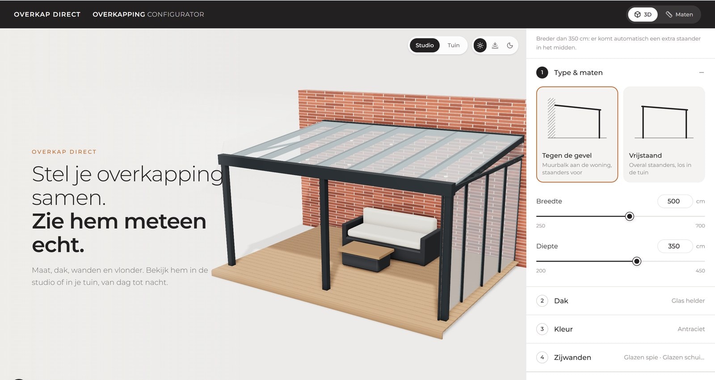715x380 pixels.
Task: Click the Diepte slider handle
Action: [637, 261]
